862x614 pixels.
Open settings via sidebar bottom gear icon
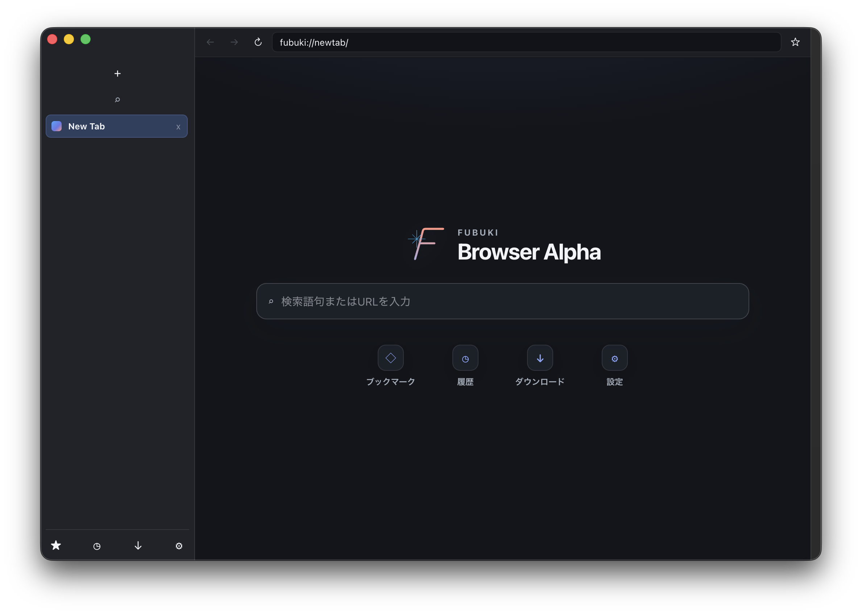(179, 546)
